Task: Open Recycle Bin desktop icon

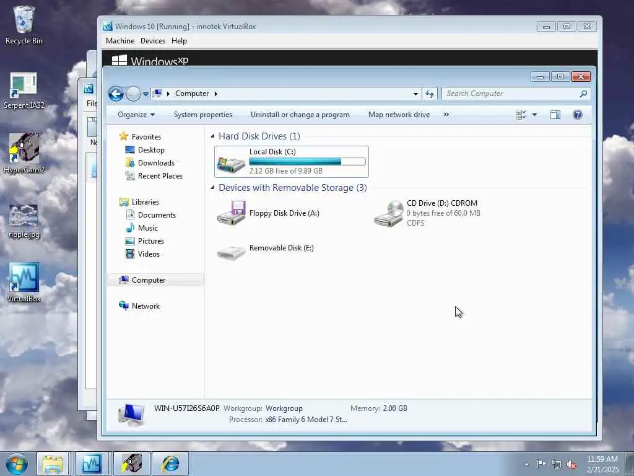Action: coord(24,25)
